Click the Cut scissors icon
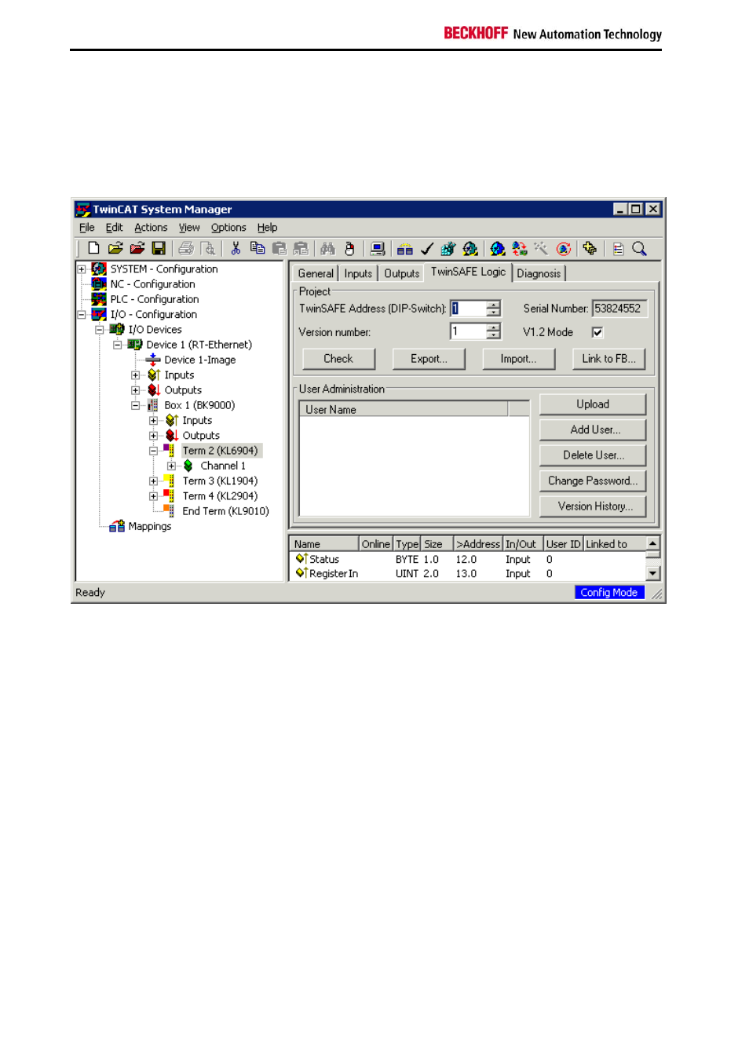 click(x=236, y=248)
